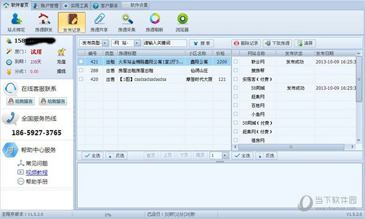The height and width of the screenshot is (219, 365).
Task: Go to 首页 first page
Action: (x=151, y=155)
